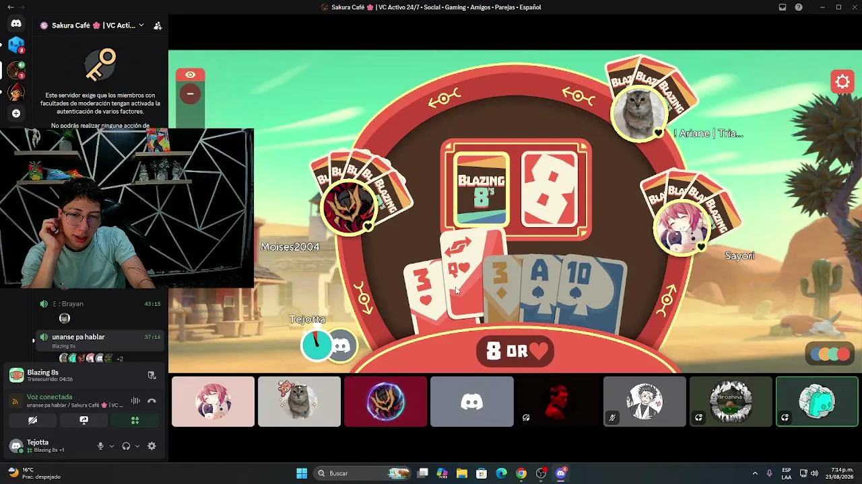Show hidden system tray icons
This screenshot has width=862, height=484.
tap(755, 473)
